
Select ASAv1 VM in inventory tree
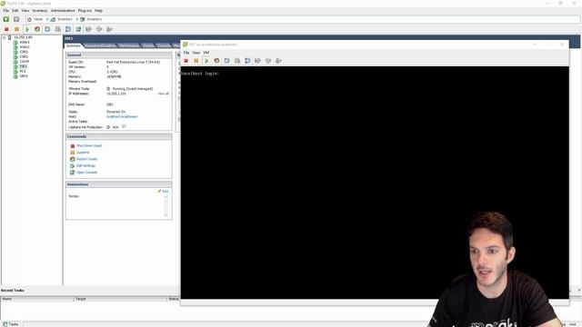(x=25, y=43)
